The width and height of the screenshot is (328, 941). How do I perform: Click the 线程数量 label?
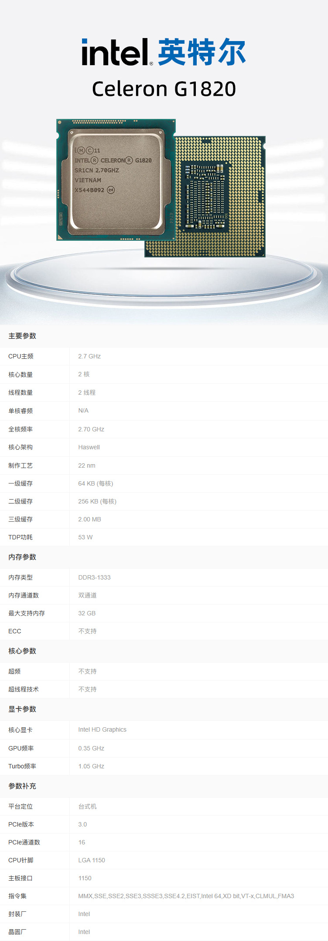click(20, 392)
